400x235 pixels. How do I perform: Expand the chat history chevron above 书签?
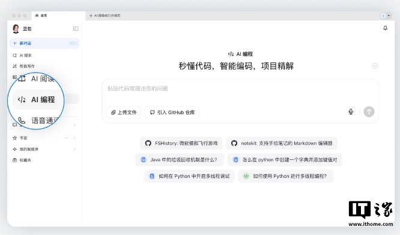(74, 125)
